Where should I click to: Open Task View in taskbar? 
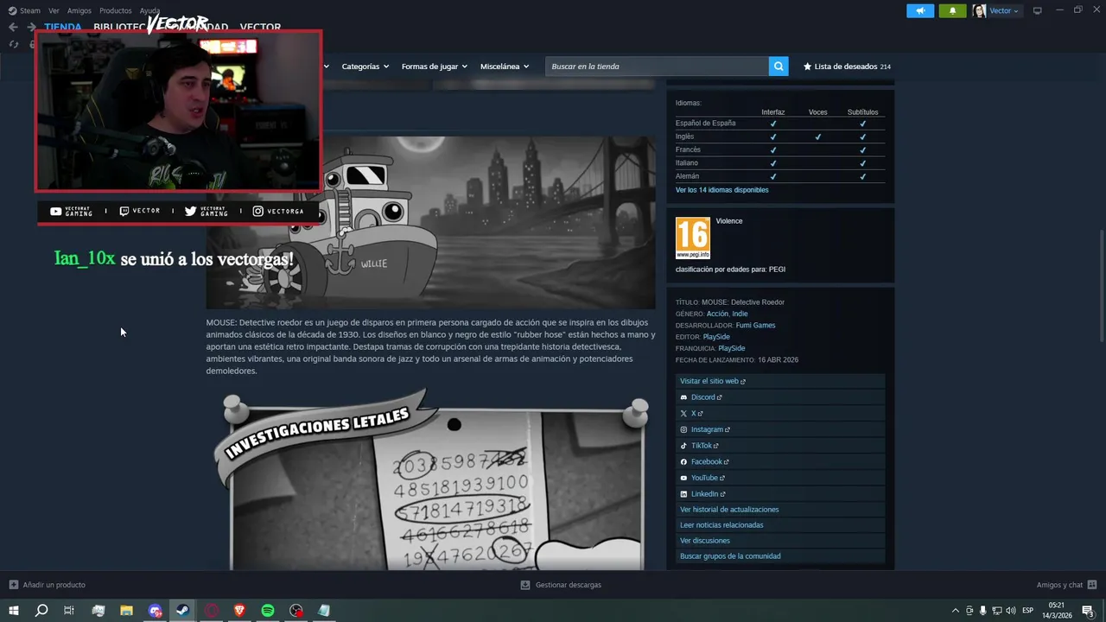tap(69, 611)
